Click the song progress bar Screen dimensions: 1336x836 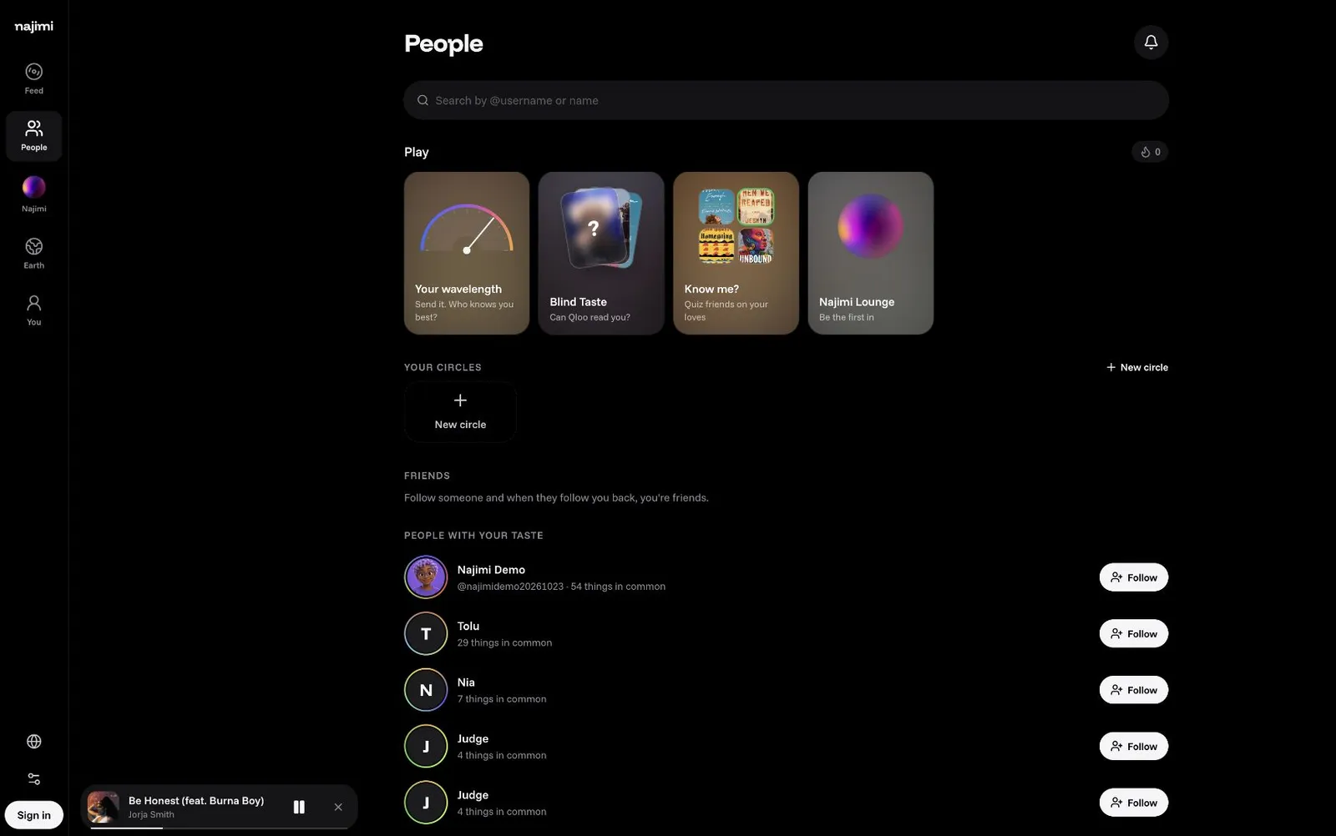coord(219,828)
